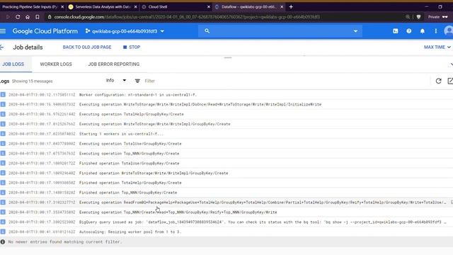Click the info icon beside No newer entries
Screen dimensions: 453x255
pyautogui.click(x=3, y=242)
